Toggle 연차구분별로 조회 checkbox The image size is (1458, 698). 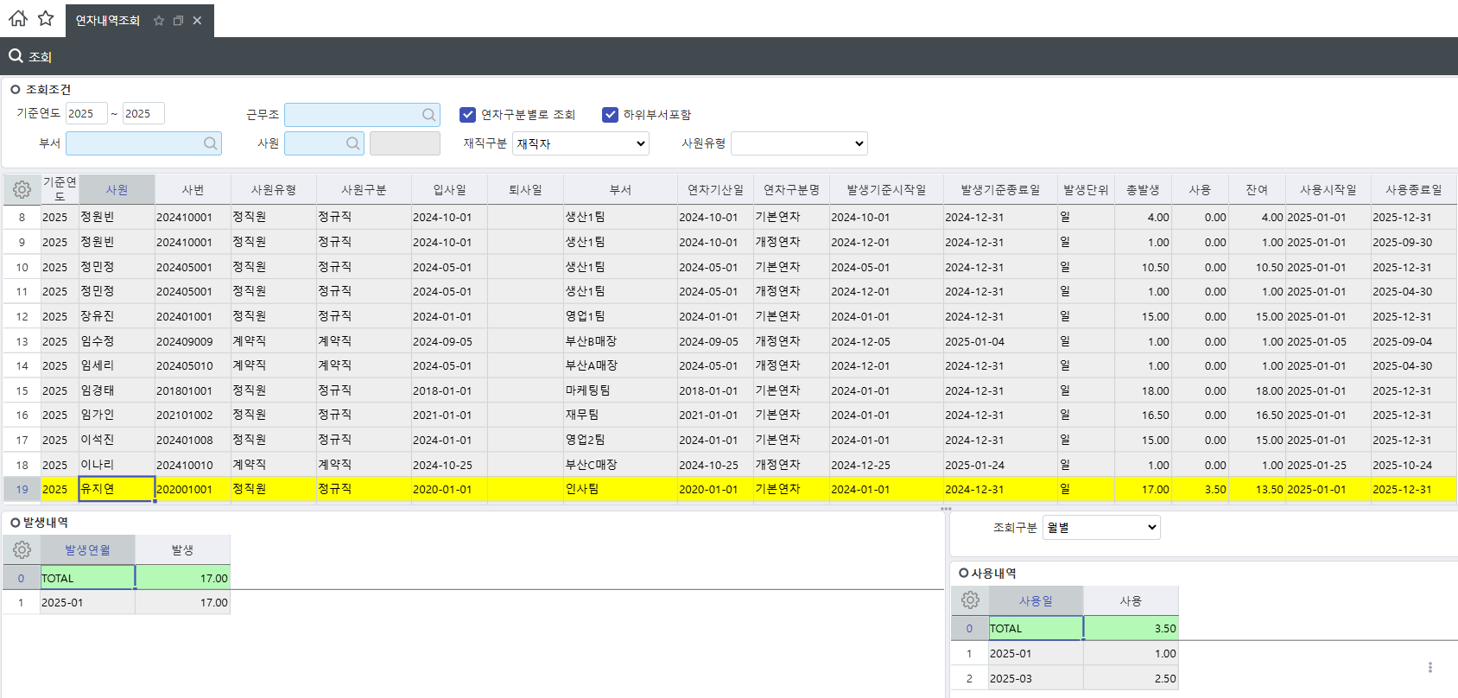pos(467,114)
